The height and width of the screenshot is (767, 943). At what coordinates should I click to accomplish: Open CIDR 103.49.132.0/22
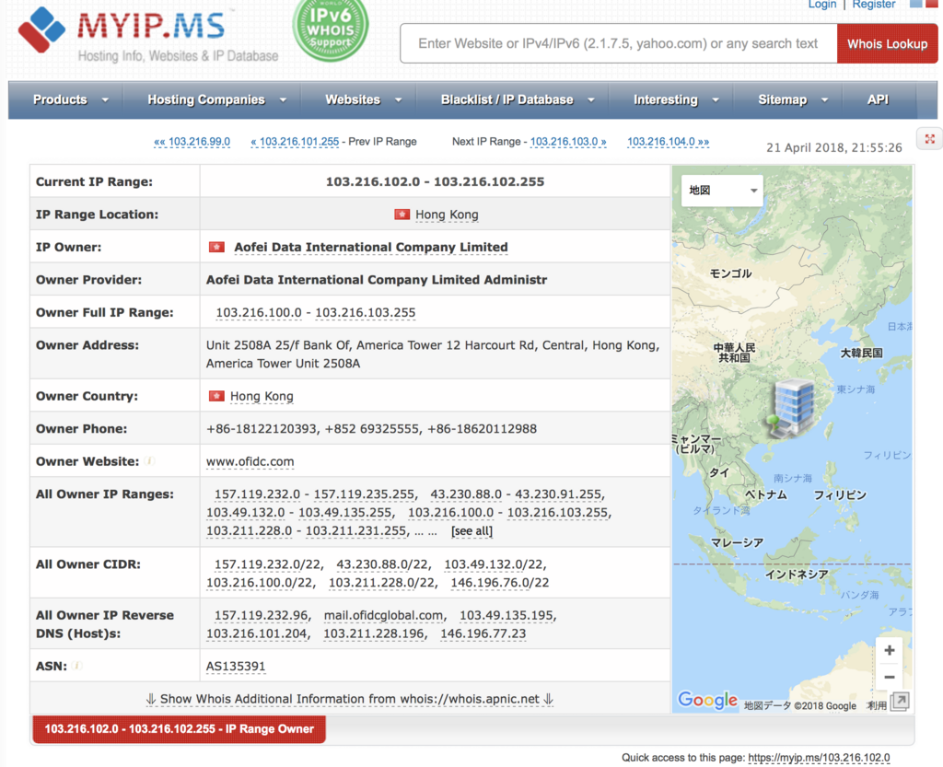[495, 564]
